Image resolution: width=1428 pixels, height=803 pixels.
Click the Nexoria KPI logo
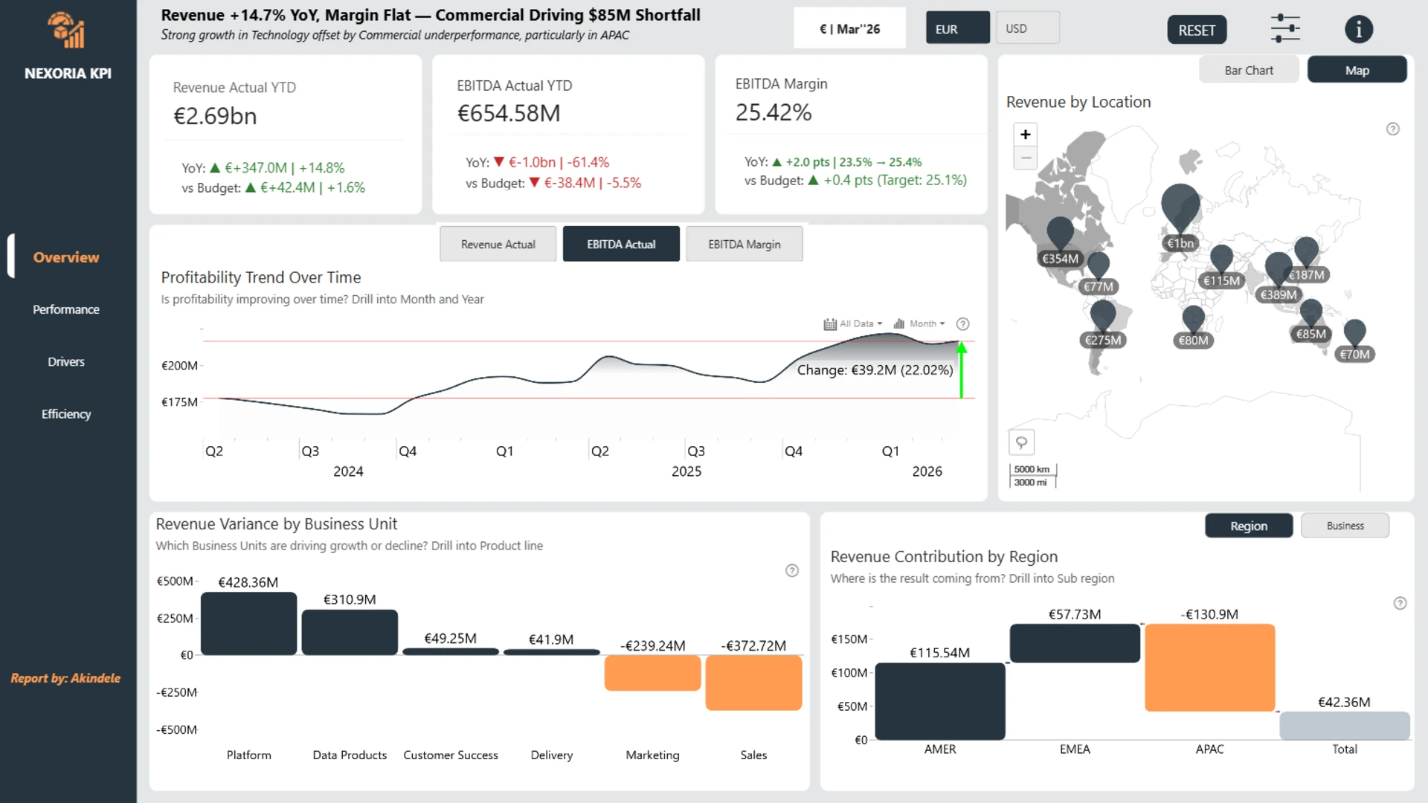[67, 31]
